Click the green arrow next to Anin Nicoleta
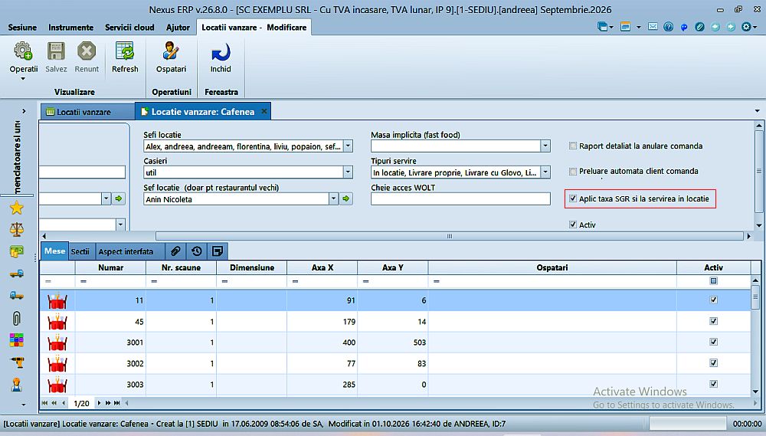Screen dimensions: 766x436 coord(346,198)
